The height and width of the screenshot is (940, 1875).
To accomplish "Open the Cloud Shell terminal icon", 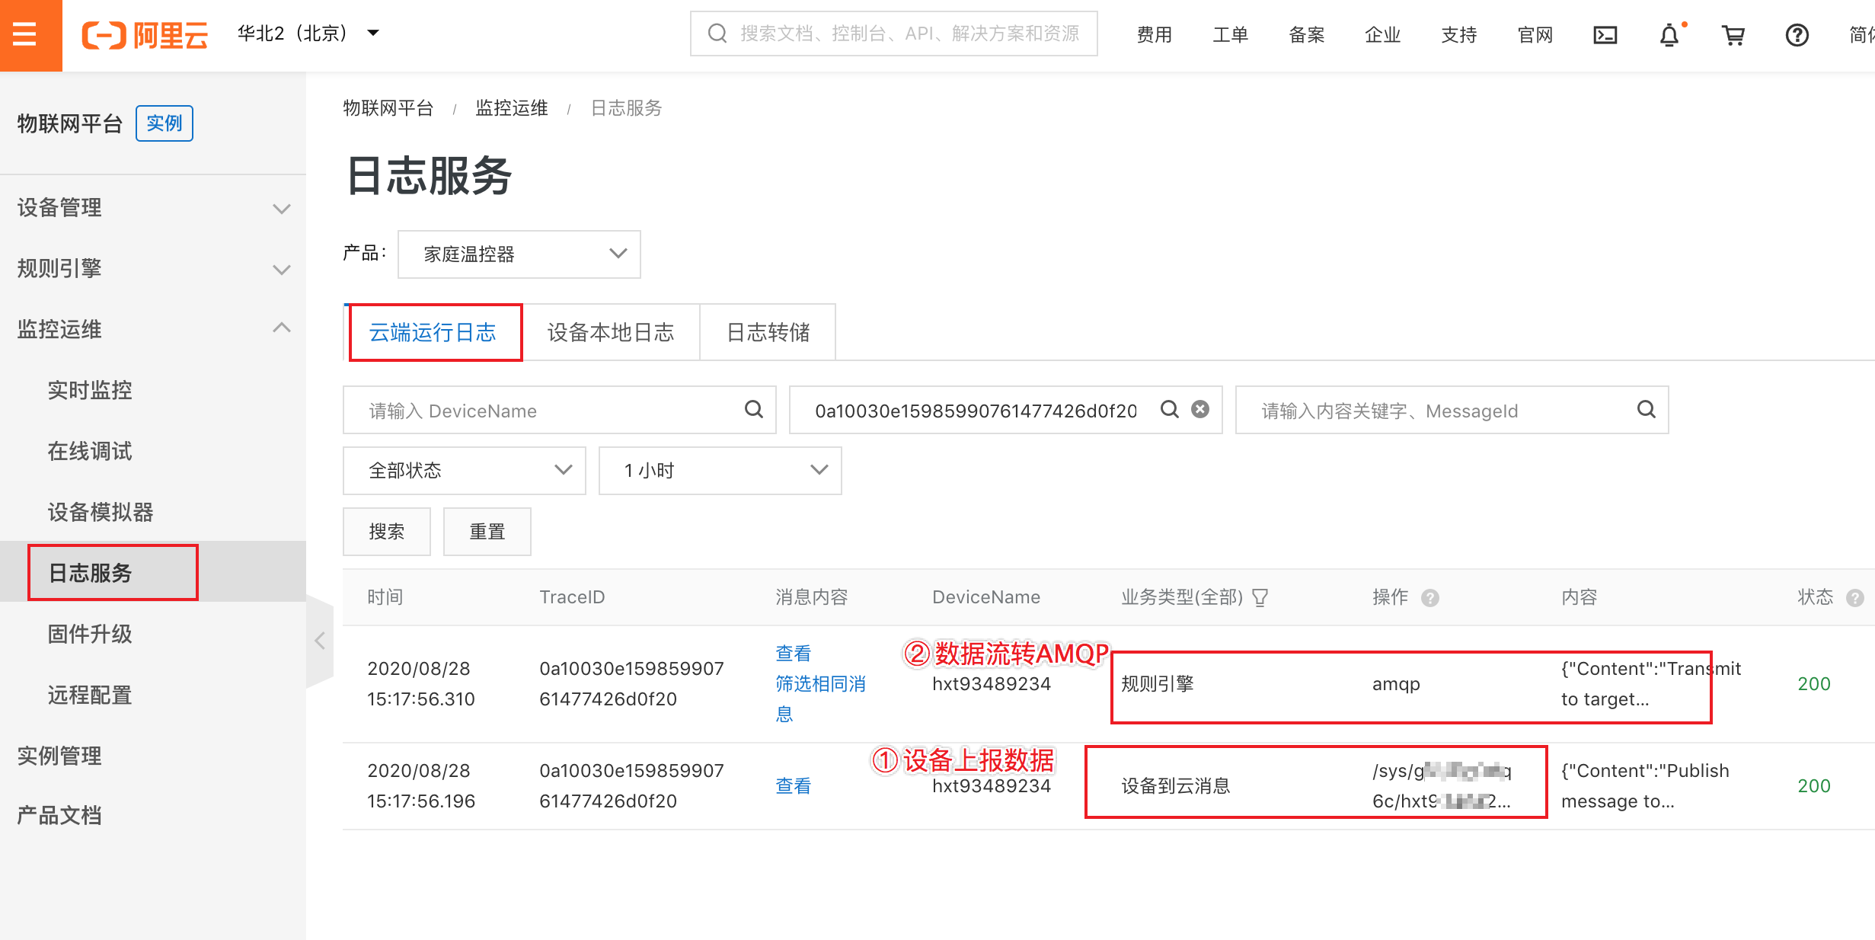I will pos(1605,35).
